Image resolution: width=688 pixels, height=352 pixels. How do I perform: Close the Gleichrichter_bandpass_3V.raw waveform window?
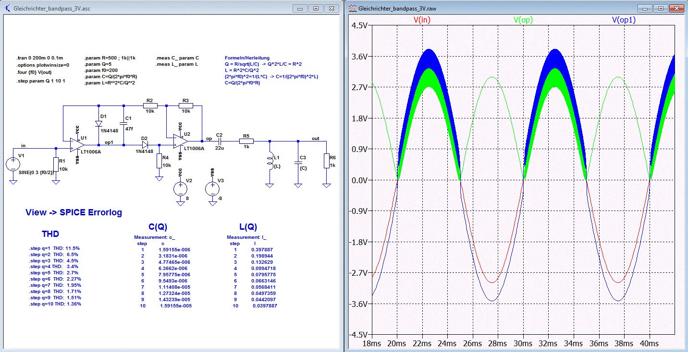point(677,9)
